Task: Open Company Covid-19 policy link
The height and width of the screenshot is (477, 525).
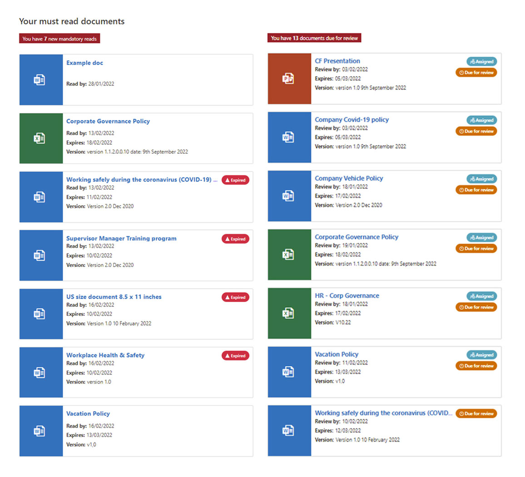Action: click(x=352, y=119)
